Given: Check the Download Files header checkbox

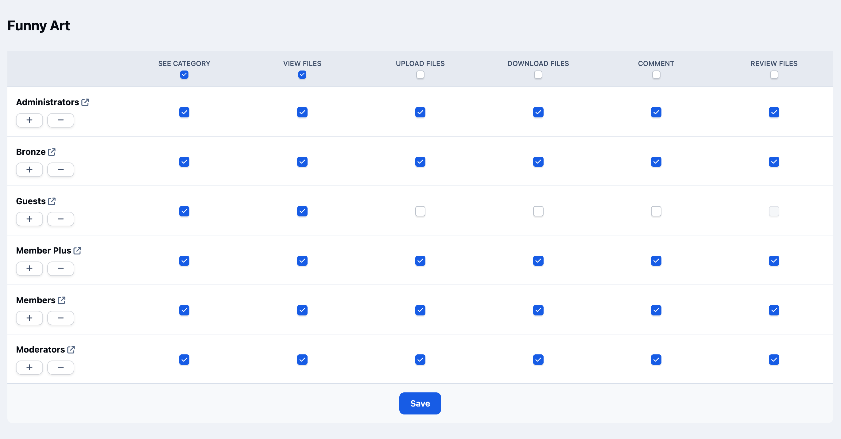Looking at the screenshot, I should pyautogui.click(x=538, y=75).
